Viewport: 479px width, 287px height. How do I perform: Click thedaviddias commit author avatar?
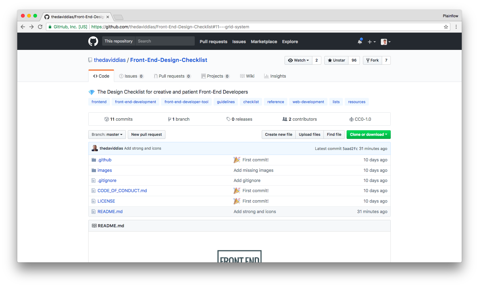click(x=95, y=148)
